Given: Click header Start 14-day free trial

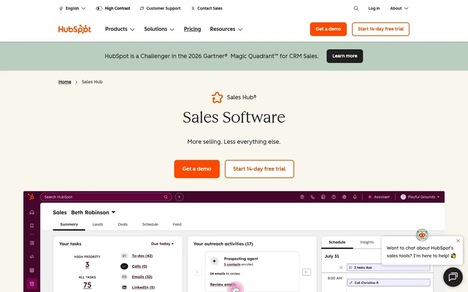Looking at the screenshot, I should pos(381,29).
